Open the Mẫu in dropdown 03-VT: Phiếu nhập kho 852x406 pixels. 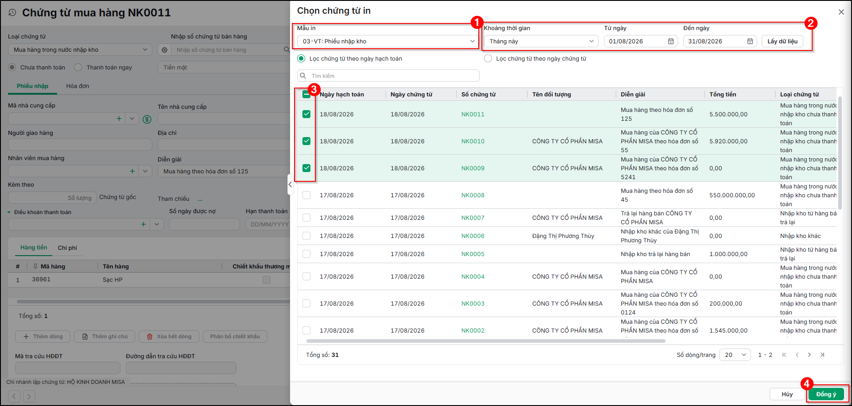point(388,41)
